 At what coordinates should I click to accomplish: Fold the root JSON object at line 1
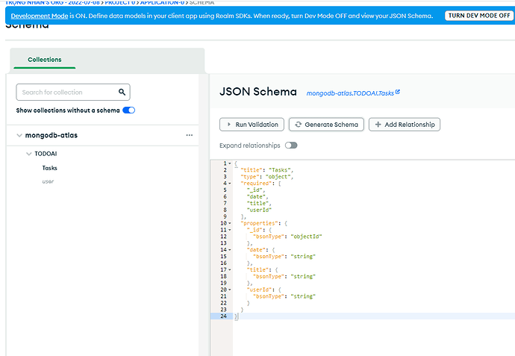(230, 163)
